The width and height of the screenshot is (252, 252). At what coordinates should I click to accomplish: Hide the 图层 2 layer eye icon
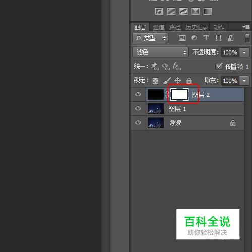[x=138, y=94]
